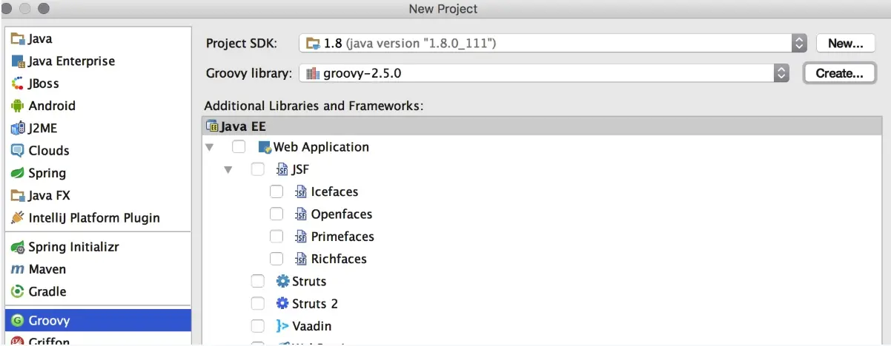Check the Struts 2 checkbox
891x346 pixels.
[257, 303]
